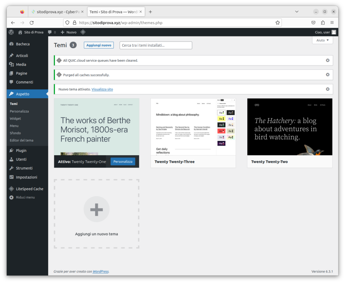345x283 pixels.
Task: Open Widget submenu item
Action: [x=15, y=118]
